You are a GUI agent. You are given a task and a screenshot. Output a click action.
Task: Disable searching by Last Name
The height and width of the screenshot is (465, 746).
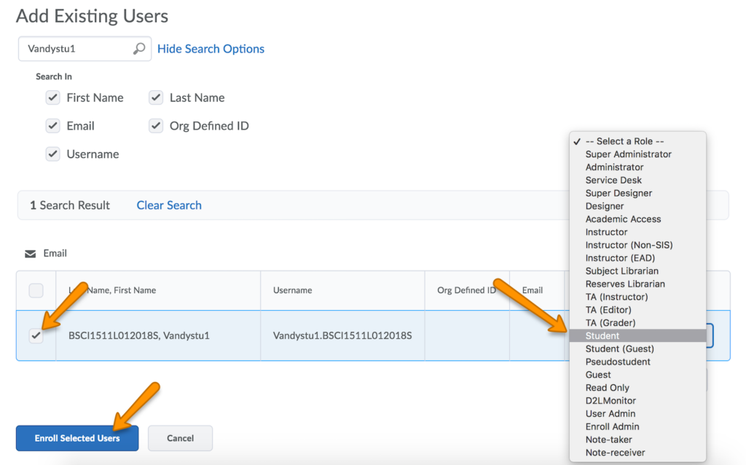tap(155, 97)
